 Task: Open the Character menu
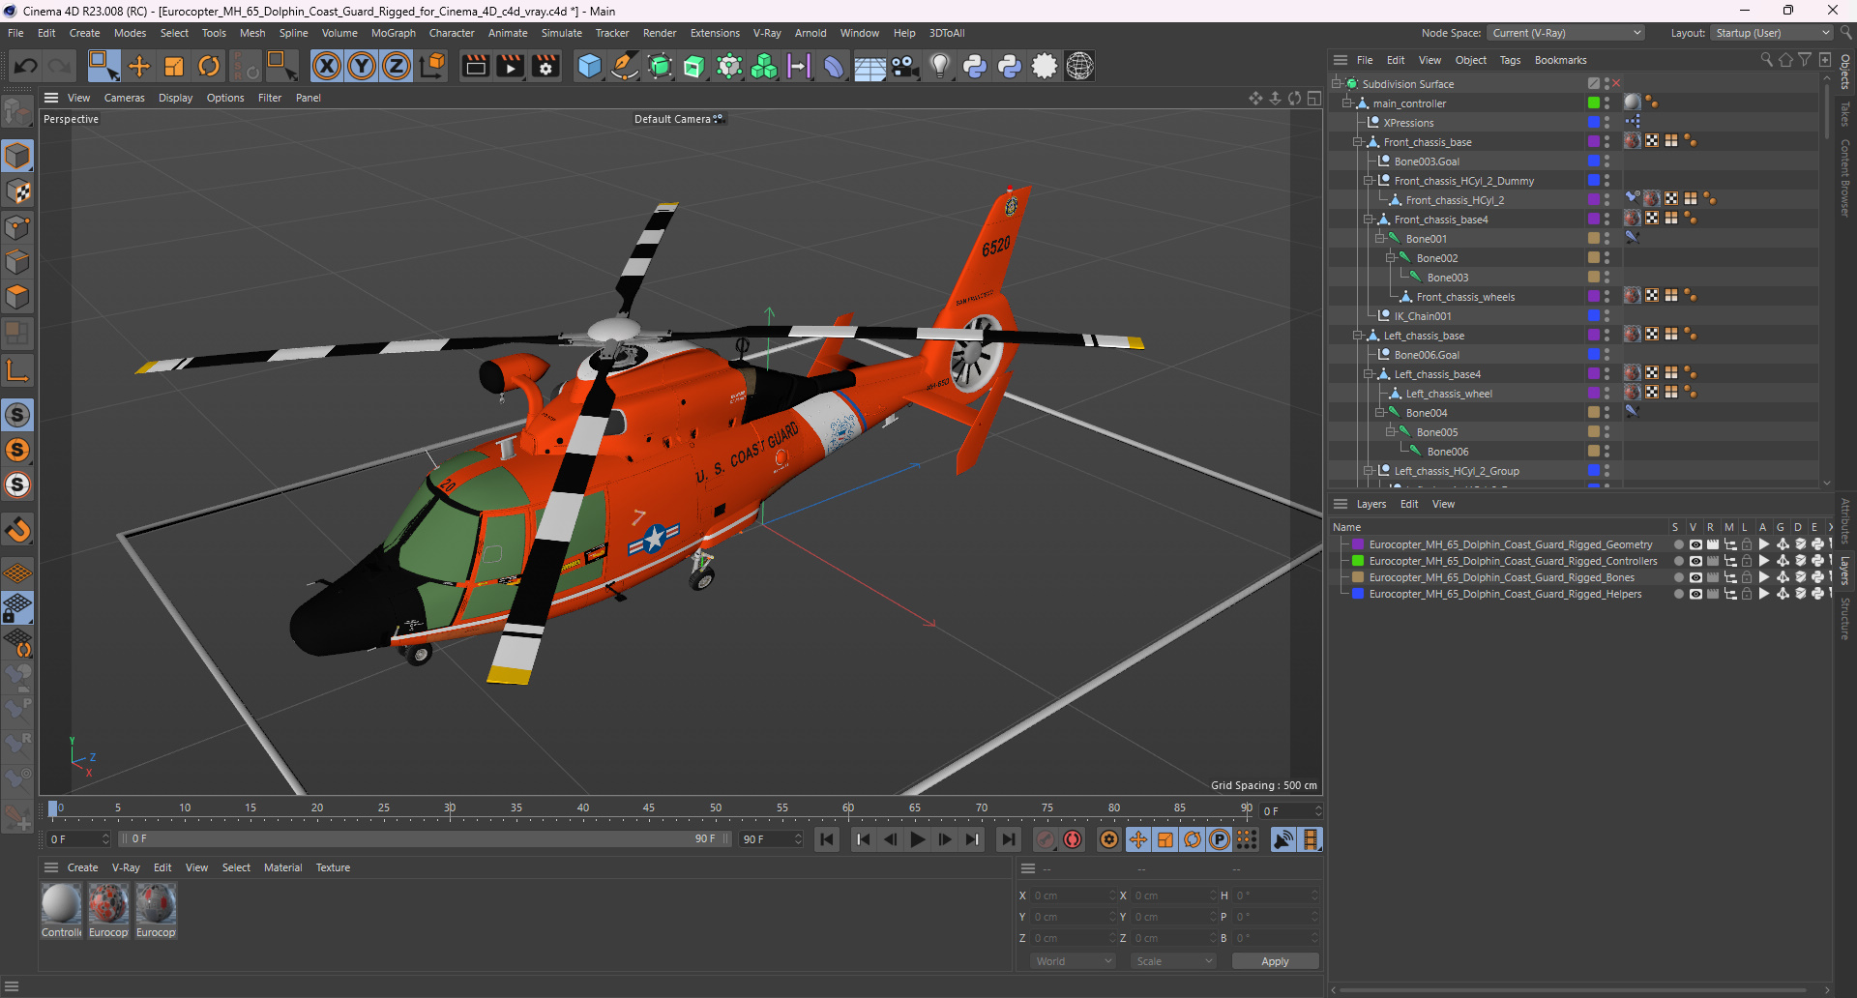(x=452, y=33)
